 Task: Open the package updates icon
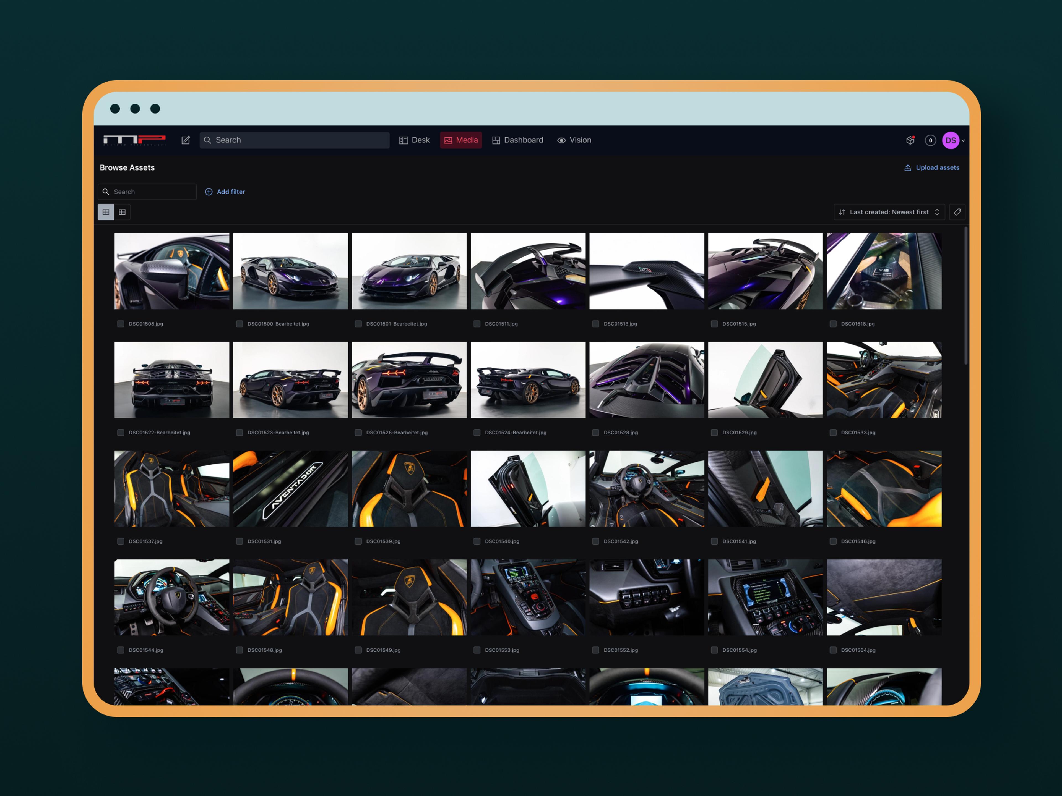(910, 140)
